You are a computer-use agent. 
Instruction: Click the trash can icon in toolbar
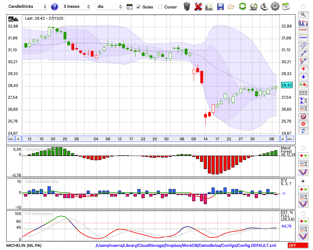[187, 7]
